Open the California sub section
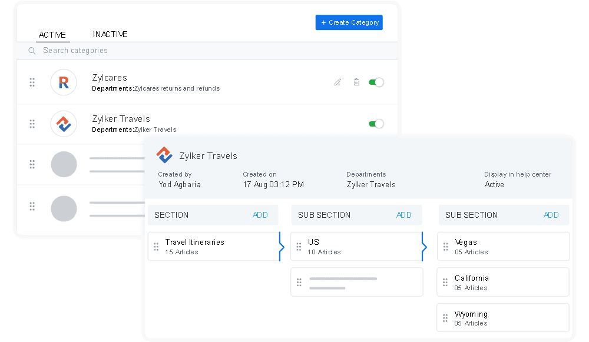 click(x=502, y=283)
